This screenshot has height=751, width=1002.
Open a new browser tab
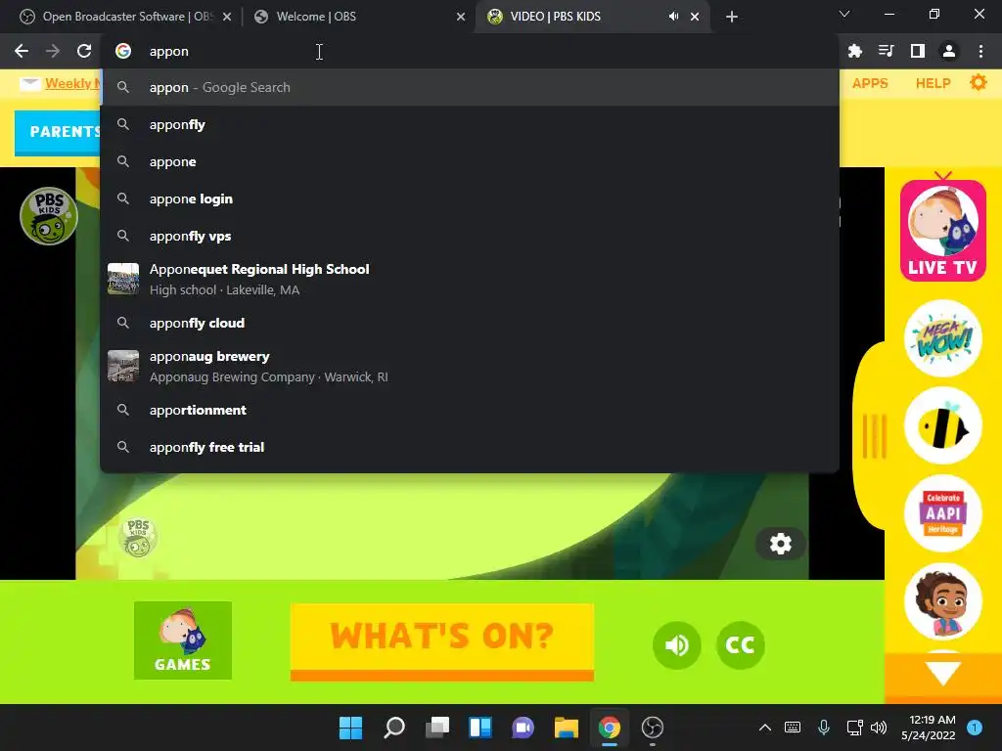click(x=732, y=17)
